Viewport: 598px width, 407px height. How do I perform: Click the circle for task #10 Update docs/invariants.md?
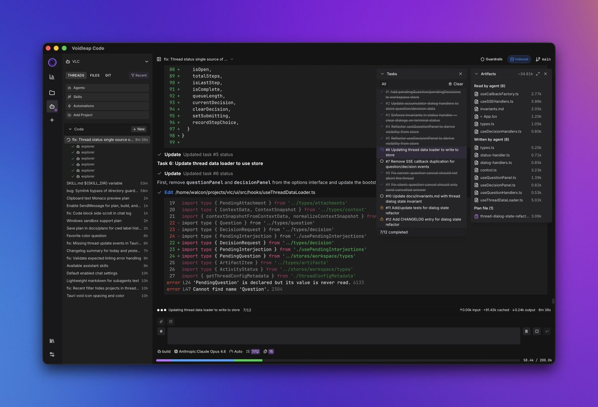(x=382, y=196)
